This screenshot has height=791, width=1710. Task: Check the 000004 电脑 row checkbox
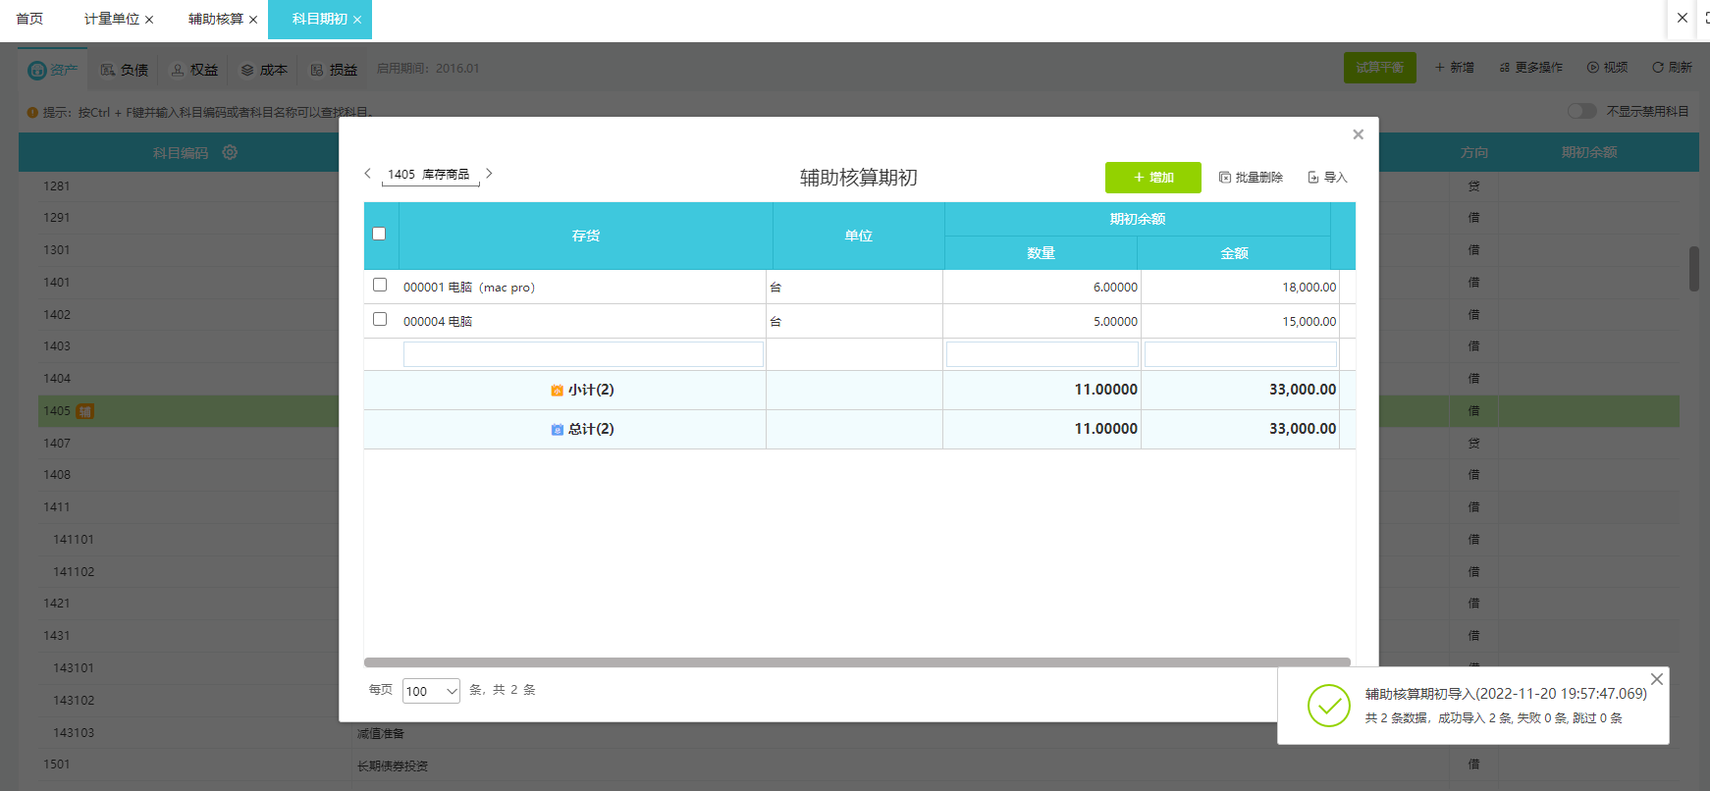coord(380,319)
